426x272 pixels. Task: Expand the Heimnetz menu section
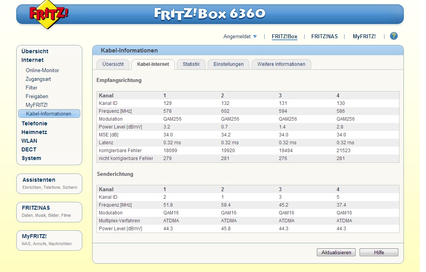point(34,132)
